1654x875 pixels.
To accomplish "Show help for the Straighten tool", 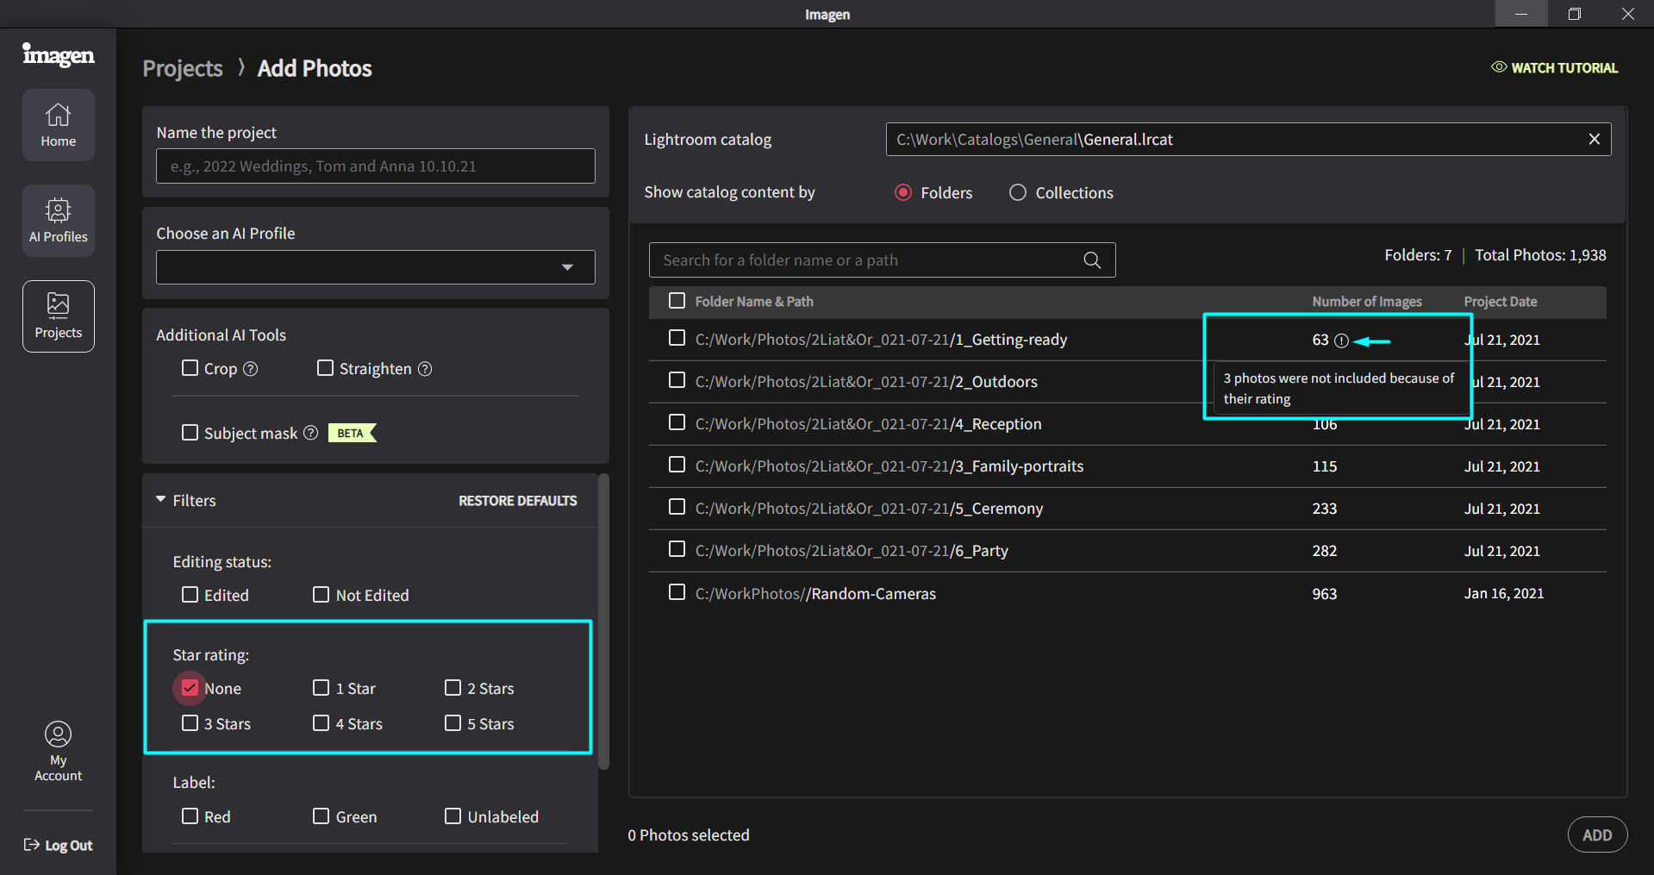I will [x=425, y=369].
